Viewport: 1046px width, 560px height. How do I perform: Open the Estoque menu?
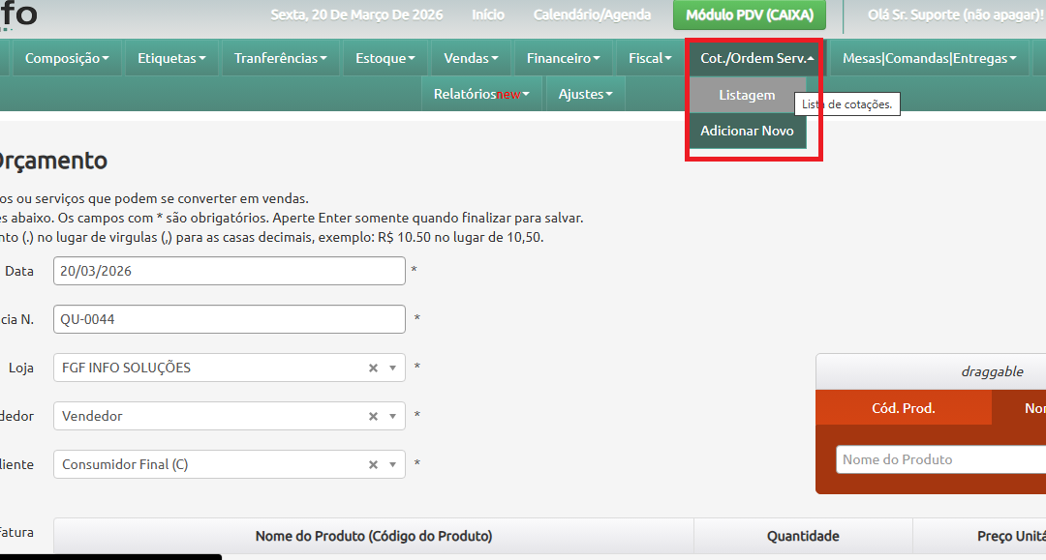[x=385, y=57]
